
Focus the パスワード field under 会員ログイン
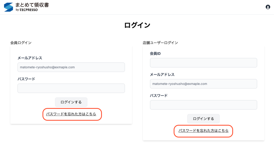71,88
